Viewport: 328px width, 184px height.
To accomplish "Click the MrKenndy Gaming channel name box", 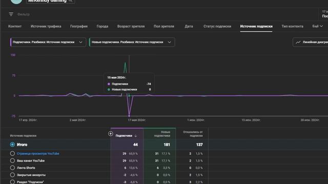I will coord(50,1).
